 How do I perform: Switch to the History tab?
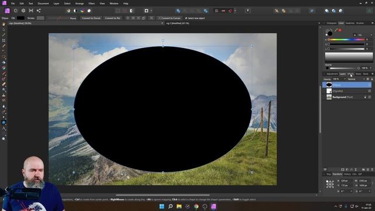(x=347, y=174)
